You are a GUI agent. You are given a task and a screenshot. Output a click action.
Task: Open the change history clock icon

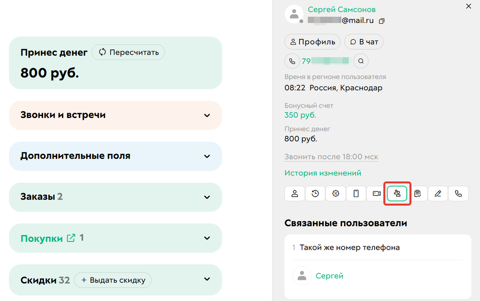click(315, 193)
